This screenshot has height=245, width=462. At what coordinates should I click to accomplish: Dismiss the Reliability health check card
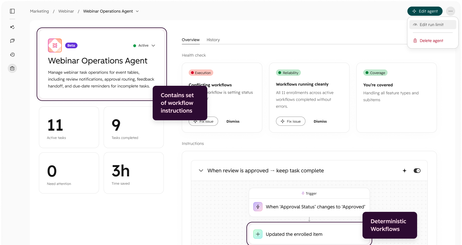point(320,121)
